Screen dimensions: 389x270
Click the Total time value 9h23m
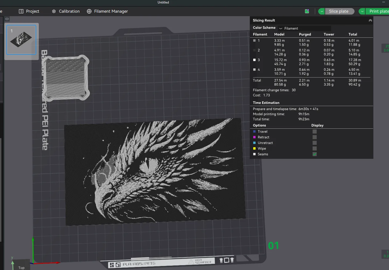click(x=304, y=119)
